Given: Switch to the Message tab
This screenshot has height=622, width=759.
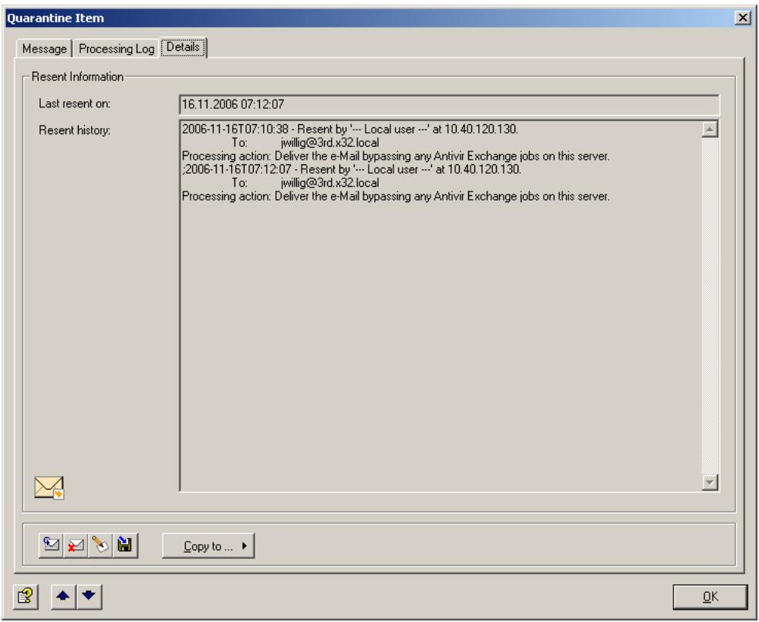Looking at the screenshot, I should pyautogui.click(x=44, y=49).
